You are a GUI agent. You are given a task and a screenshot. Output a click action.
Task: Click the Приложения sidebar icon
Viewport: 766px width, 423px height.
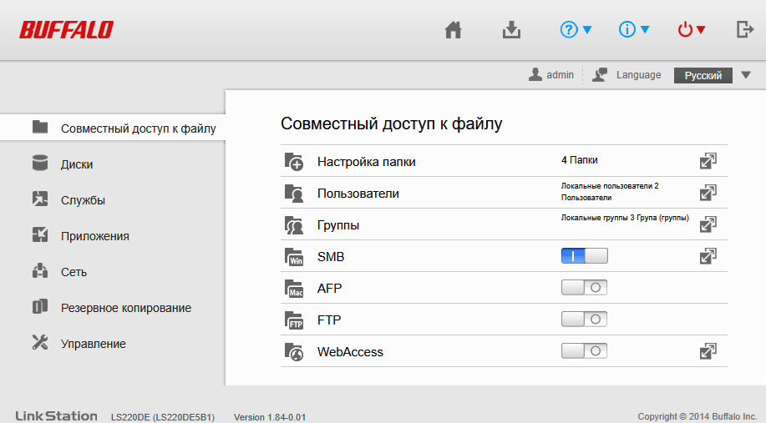pyautogui.click(x=40, y=234)
